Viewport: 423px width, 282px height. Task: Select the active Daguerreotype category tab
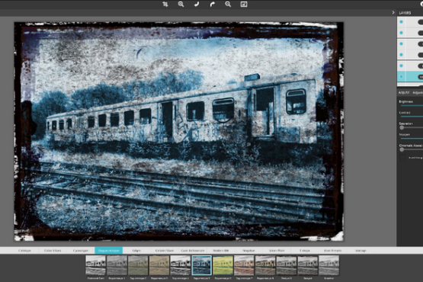tap(109, 251)
